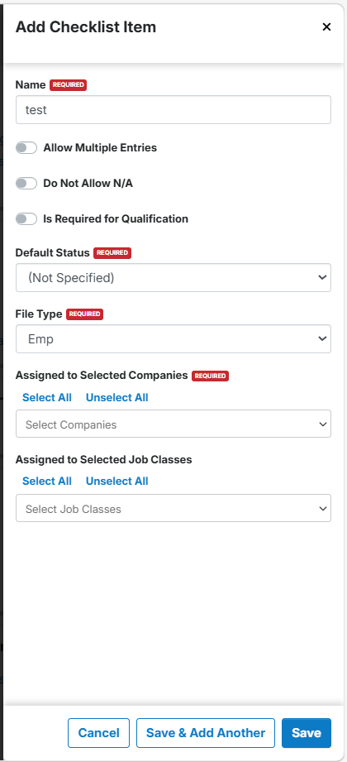Screen dimensions: 347x762
Task: Close the Add Checklist Item dialog
Action: click(x=326, y=27)
